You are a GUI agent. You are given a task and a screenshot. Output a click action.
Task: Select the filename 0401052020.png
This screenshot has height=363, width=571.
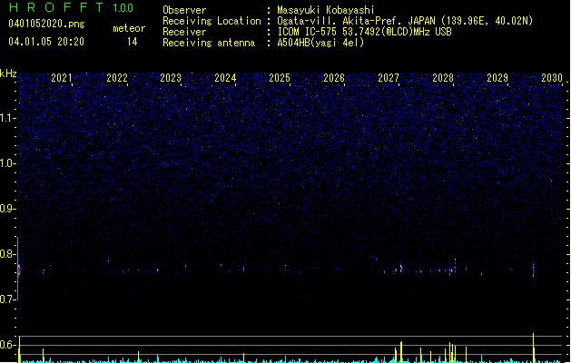click(46, 24)
